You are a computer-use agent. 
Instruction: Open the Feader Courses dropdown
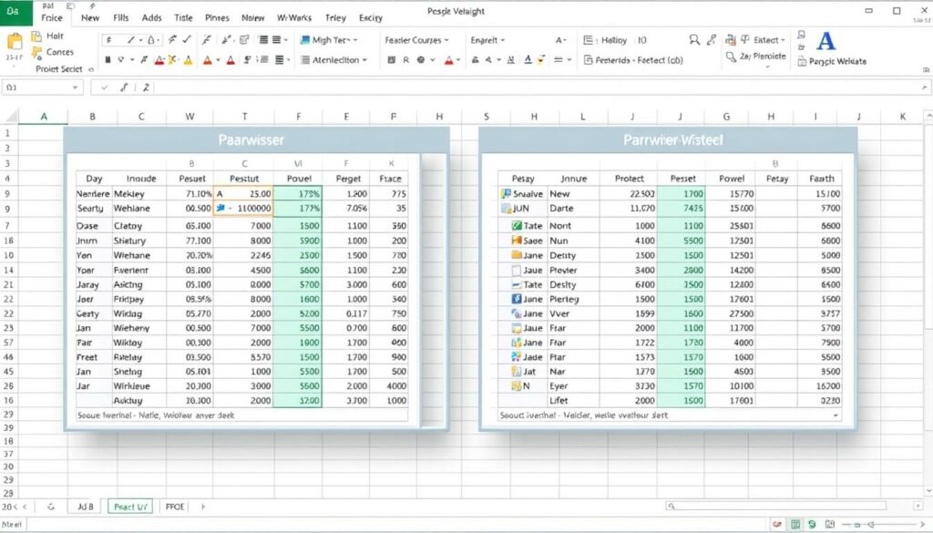446,40
